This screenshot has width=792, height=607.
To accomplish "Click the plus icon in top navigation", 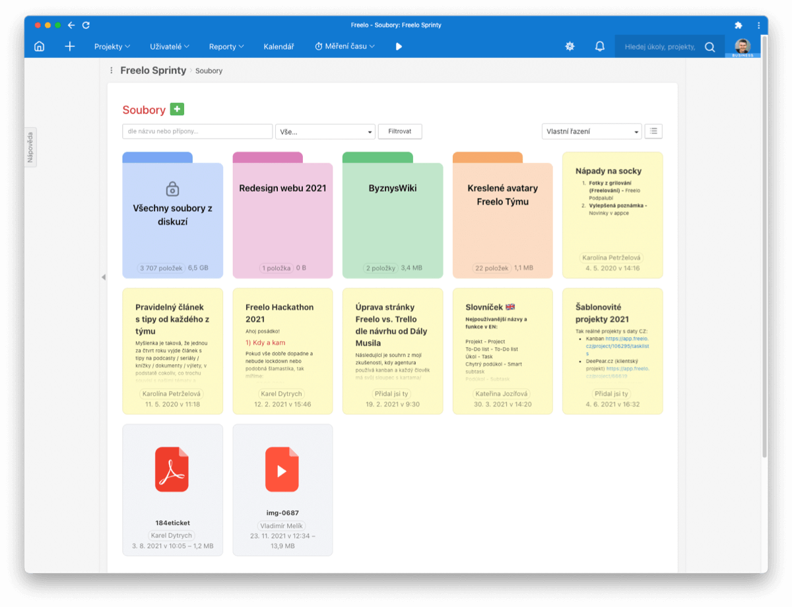I will click(x=70, y=46).
